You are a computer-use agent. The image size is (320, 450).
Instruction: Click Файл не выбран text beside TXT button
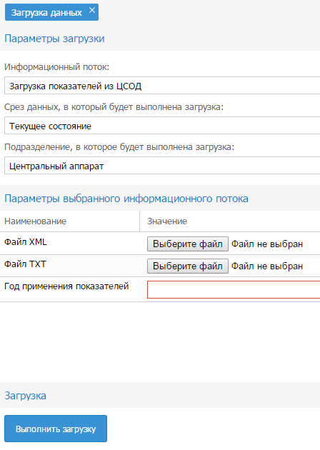[x=267, y=266]
